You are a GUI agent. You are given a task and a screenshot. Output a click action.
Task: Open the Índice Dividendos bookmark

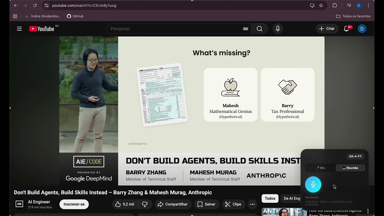tap(43, 16)
